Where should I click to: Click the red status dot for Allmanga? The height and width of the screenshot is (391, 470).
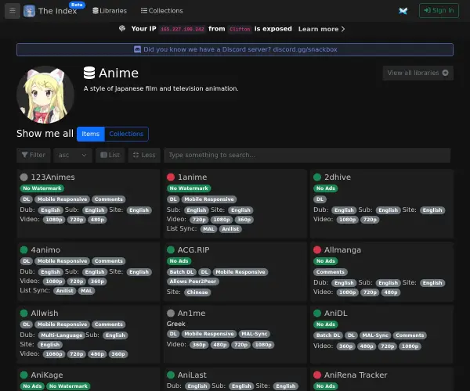click(x=317, y=249)
